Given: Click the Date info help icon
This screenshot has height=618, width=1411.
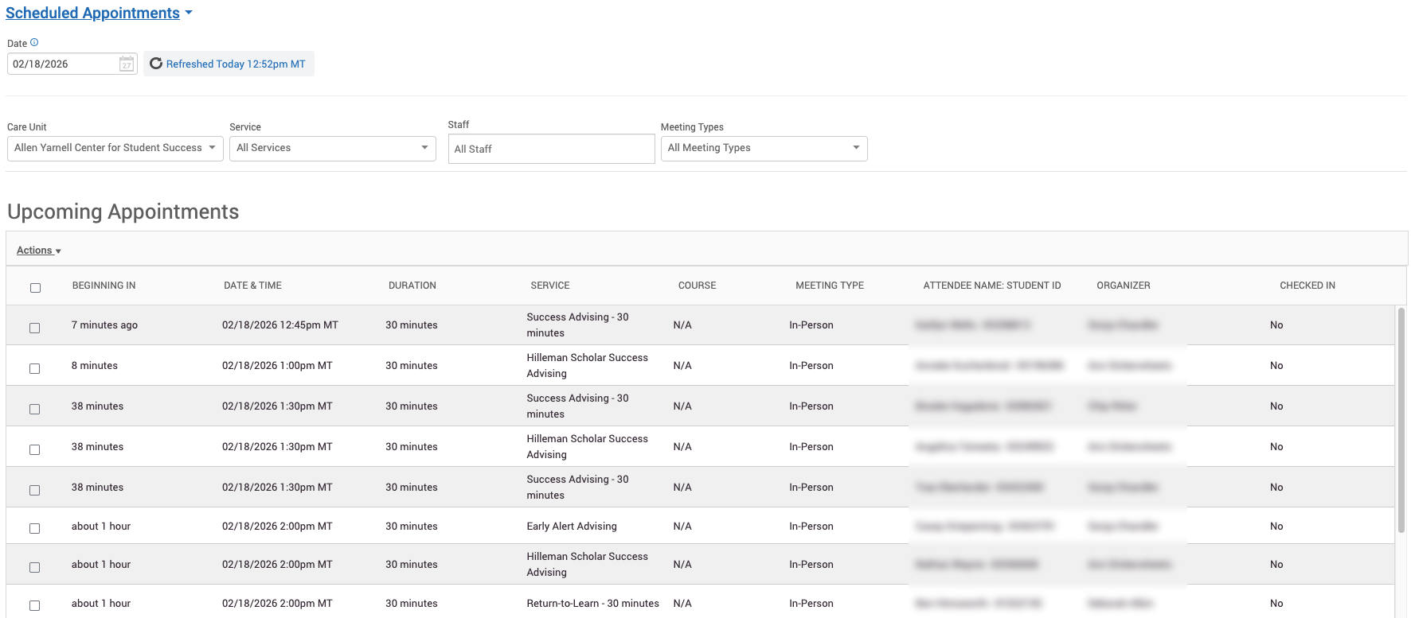Looking at the screenshot, I should pyautogui.click(x=34, y=43).
